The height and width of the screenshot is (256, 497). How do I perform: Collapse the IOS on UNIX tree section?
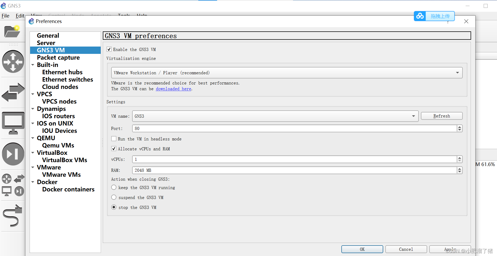[x=33, y=123]
